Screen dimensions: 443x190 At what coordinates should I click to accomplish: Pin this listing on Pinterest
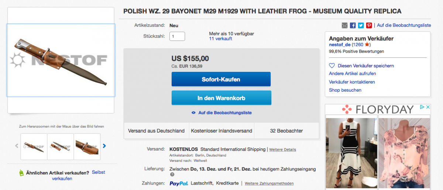[x=369, y=25]
